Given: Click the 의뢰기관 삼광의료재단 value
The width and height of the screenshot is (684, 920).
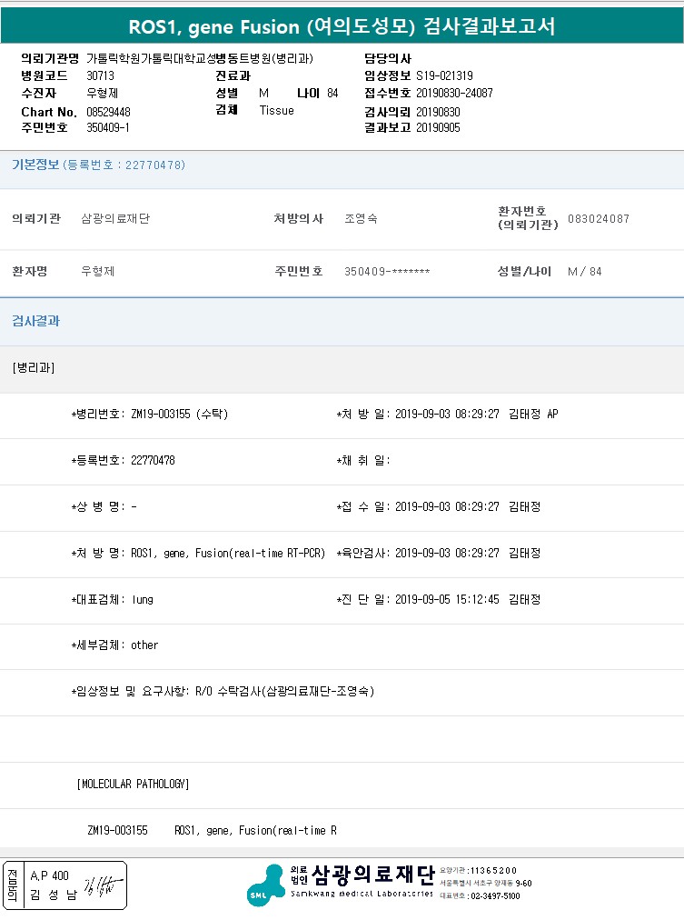Looking at the screenshot, I should [x=115, y=219].
